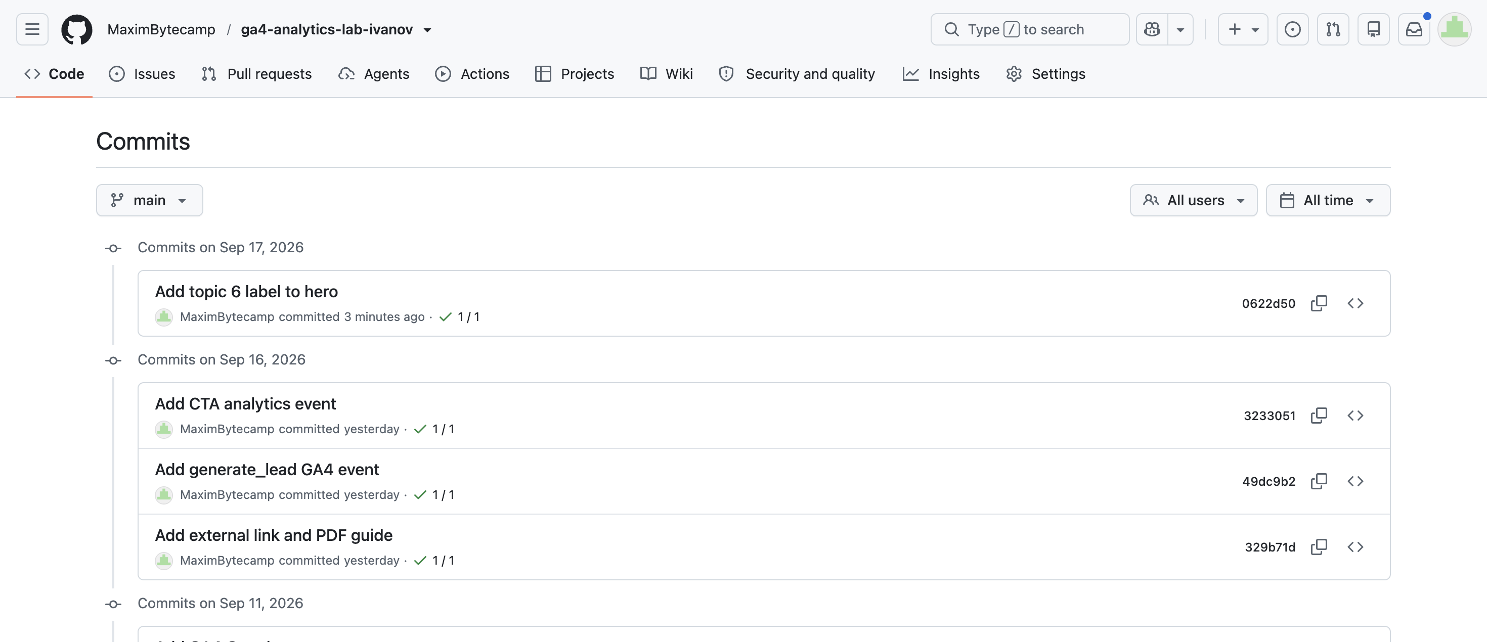
Task: Open the hamburger navigation menu
Action: click(x=32, y=29)
